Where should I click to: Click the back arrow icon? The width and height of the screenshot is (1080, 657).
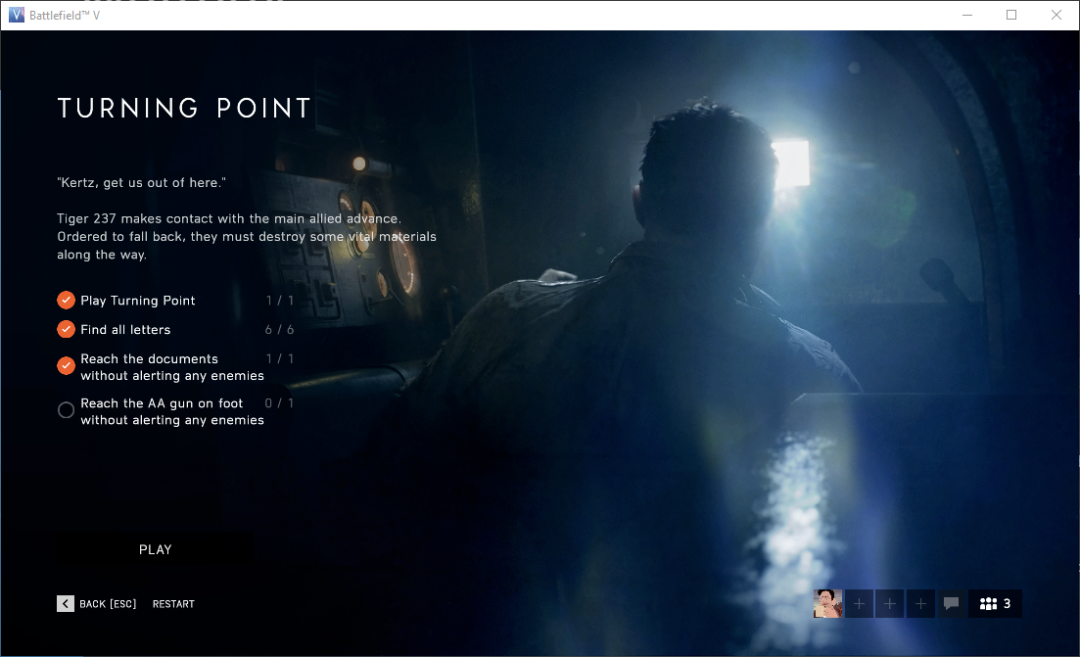[66, 604]
